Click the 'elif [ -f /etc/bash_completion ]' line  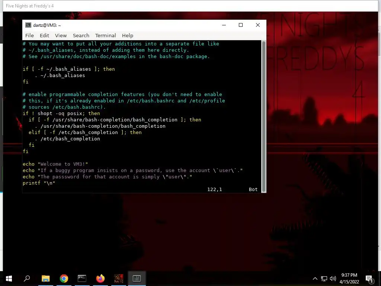click(x=85, y=132)
